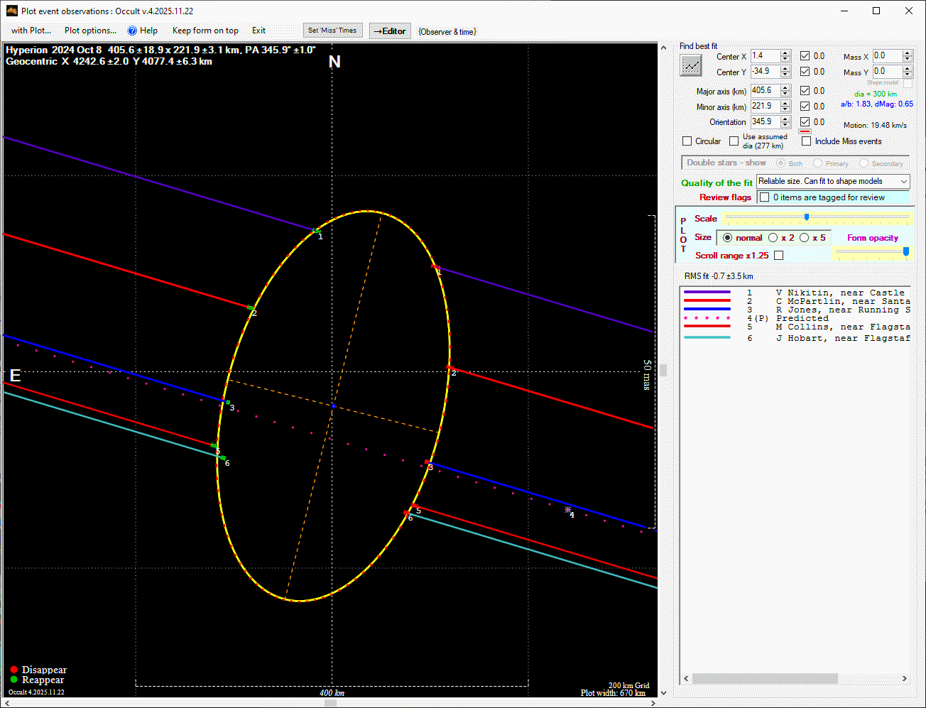Increase Orientation value with up spinner
The height and width of the screenshot is (708, 926).
[x=785, y=119]
